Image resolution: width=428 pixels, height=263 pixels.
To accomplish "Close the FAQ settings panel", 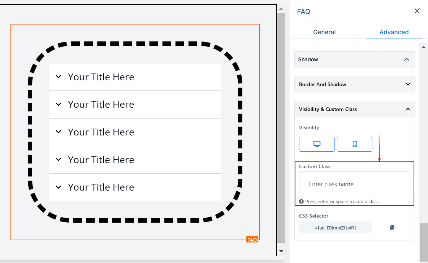I will click(x=417, y=11).
